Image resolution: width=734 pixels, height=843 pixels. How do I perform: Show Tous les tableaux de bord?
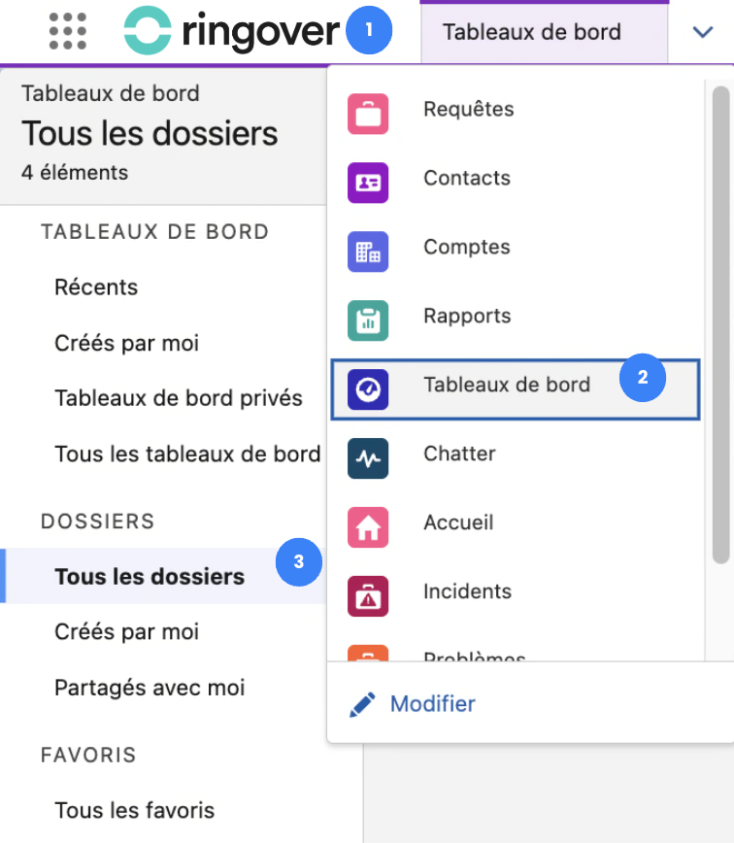(187, 454)
